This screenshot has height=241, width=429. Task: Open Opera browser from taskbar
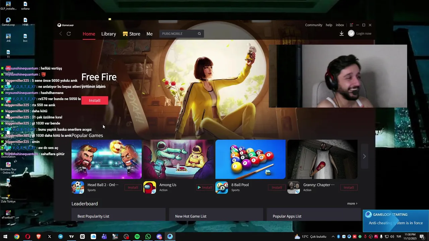27,237
